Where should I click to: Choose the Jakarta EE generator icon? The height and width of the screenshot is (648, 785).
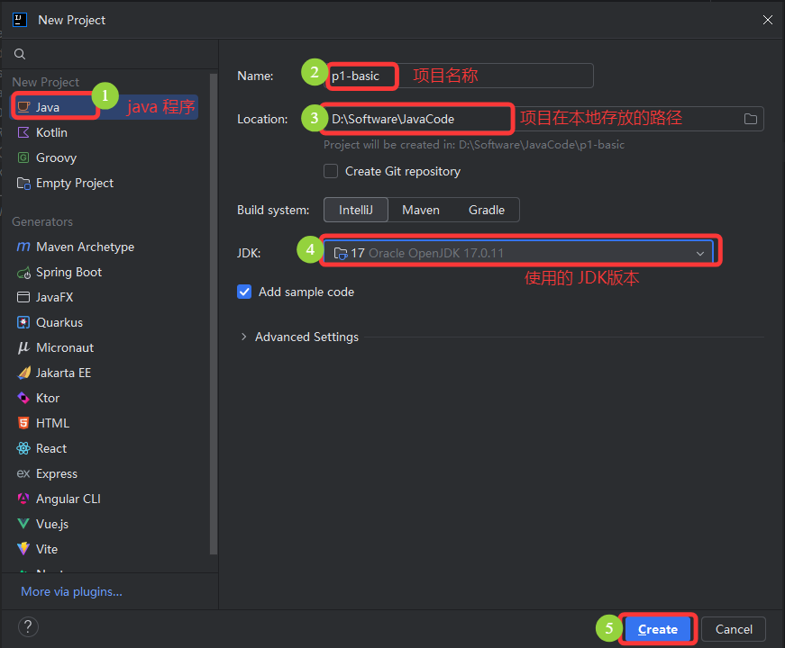[23, 373]
